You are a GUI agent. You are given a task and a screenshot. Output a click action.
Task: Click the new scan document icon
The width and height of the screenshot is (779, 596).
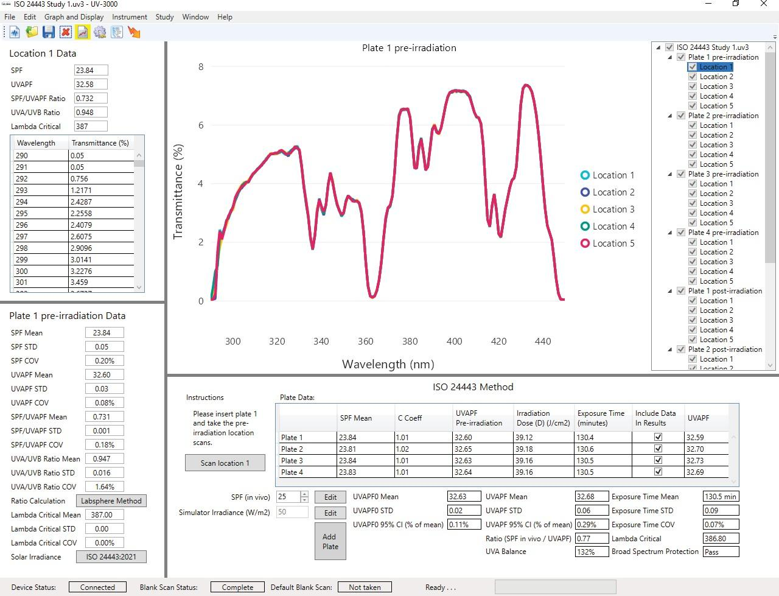click(x=14, y=32)
